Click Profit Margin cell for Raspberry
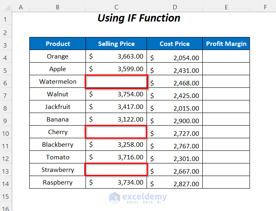 point(226,183)
